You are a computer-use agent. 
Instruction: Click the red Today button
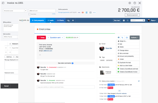[x=41, y=38]
